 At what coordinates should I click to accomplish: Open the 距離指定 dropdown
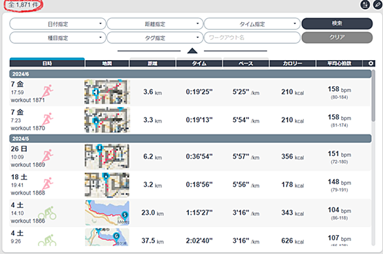pyautogui.click(x=155, y=24)
